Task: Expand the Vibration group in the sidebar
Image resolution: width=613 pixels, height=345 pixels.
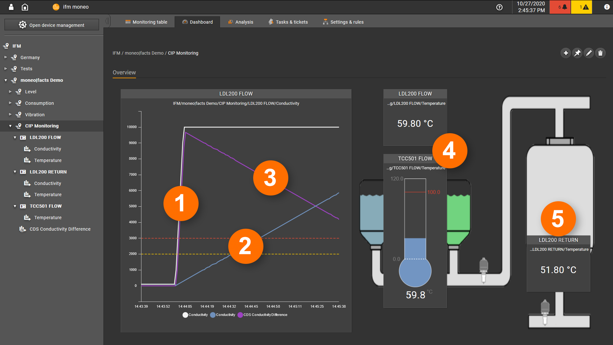Action: [10, 114]
